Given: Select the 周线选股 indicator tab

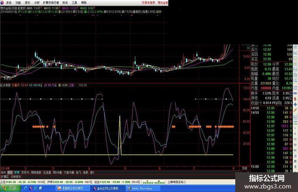Looking at the screenshot, I should click(x=36, y=172).
